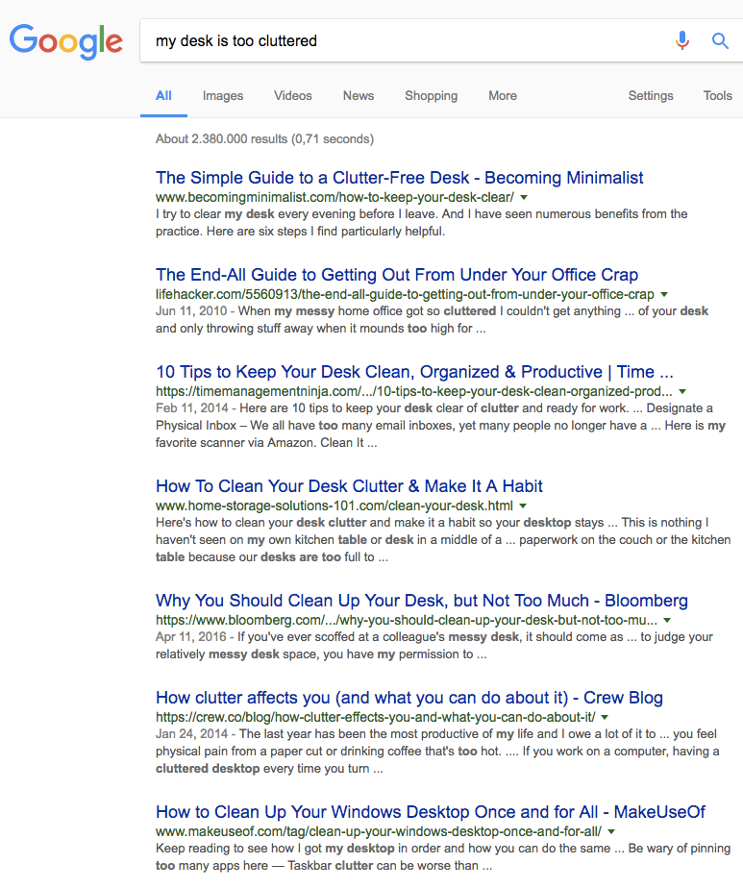The width and height of the screenshot is (743, 888).
Task: Expand the More search categories menu
Action: 503,96
